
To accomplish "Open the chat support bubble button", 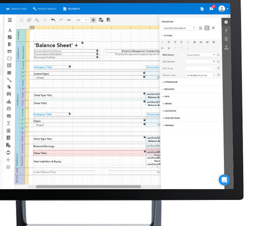I will coord(224,180).
